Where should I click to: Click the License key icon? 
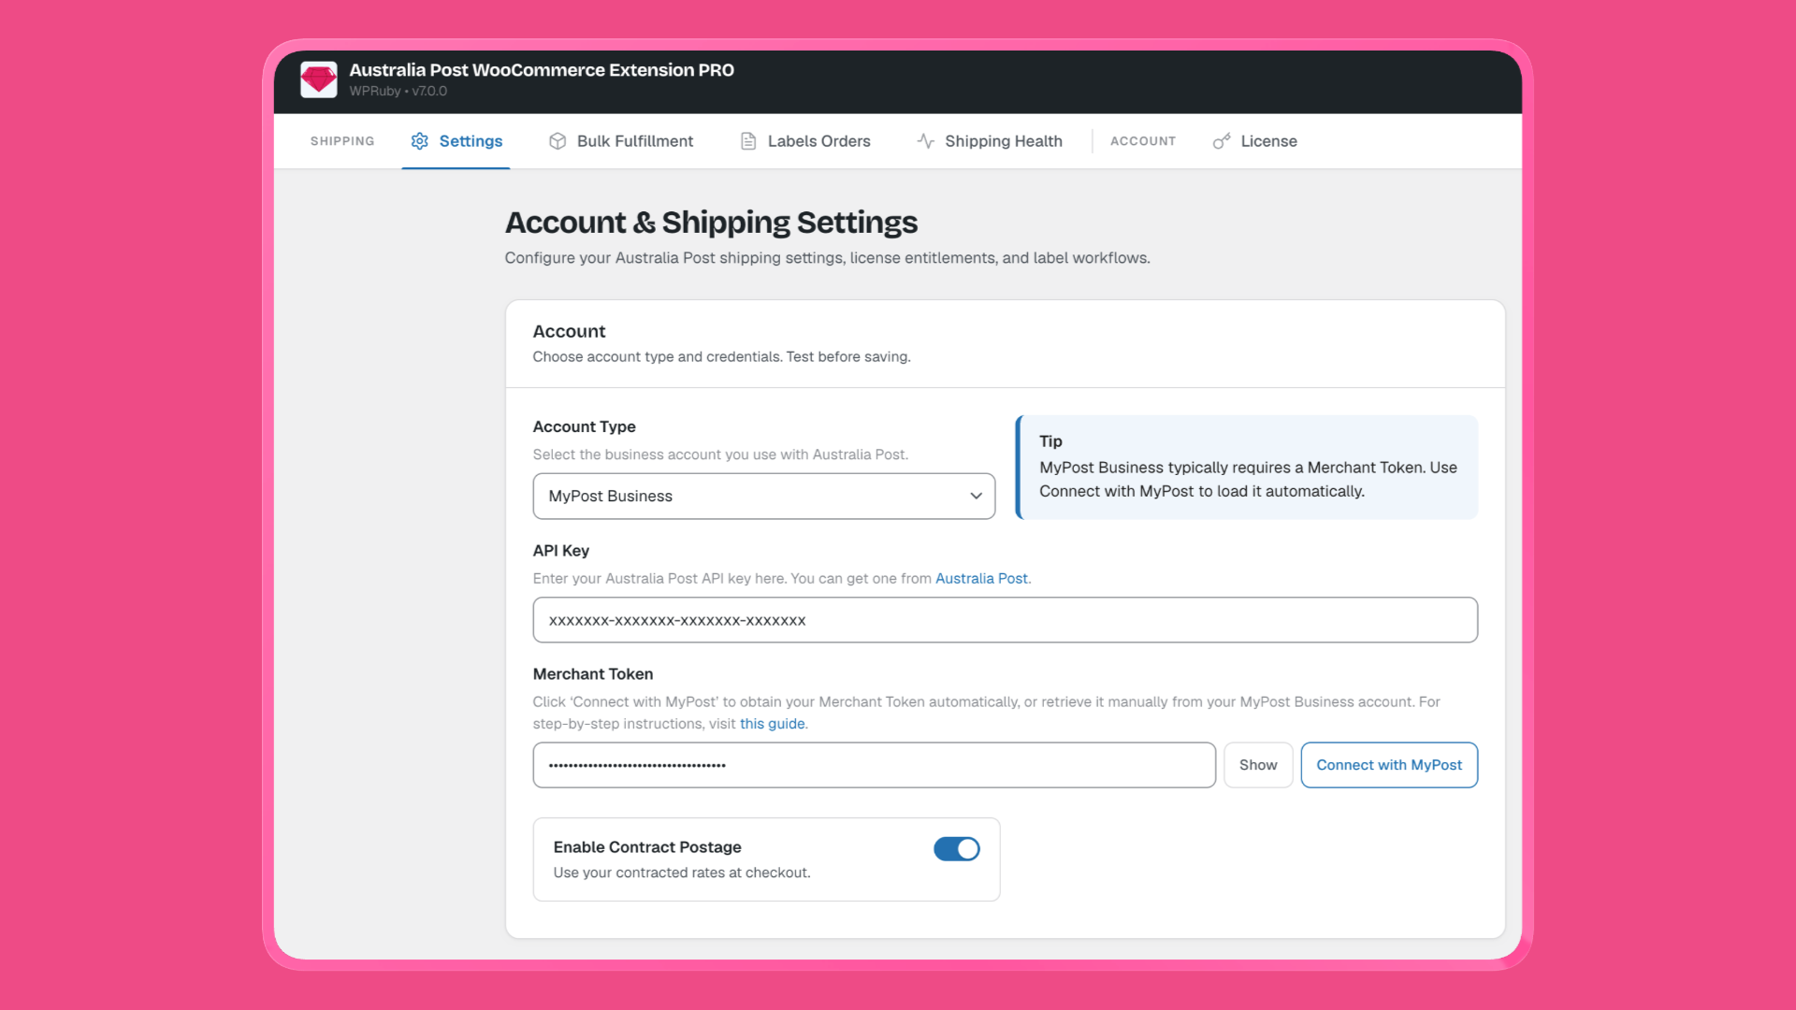[1222, 141]
